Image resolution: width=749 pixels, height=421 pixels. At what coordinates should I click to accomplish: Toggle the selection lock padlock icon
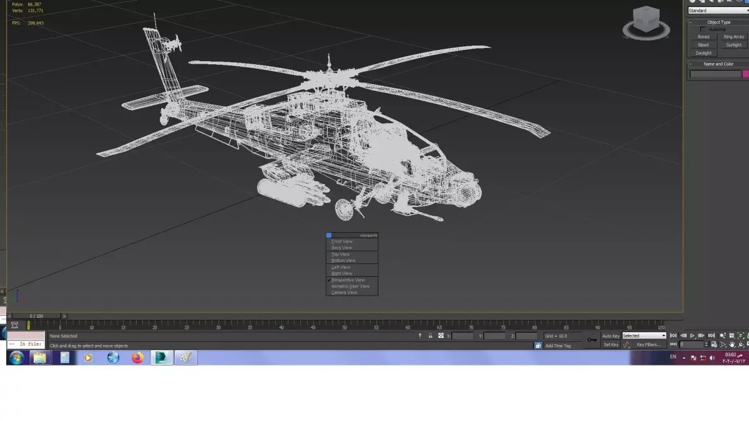tap(430, 336)
